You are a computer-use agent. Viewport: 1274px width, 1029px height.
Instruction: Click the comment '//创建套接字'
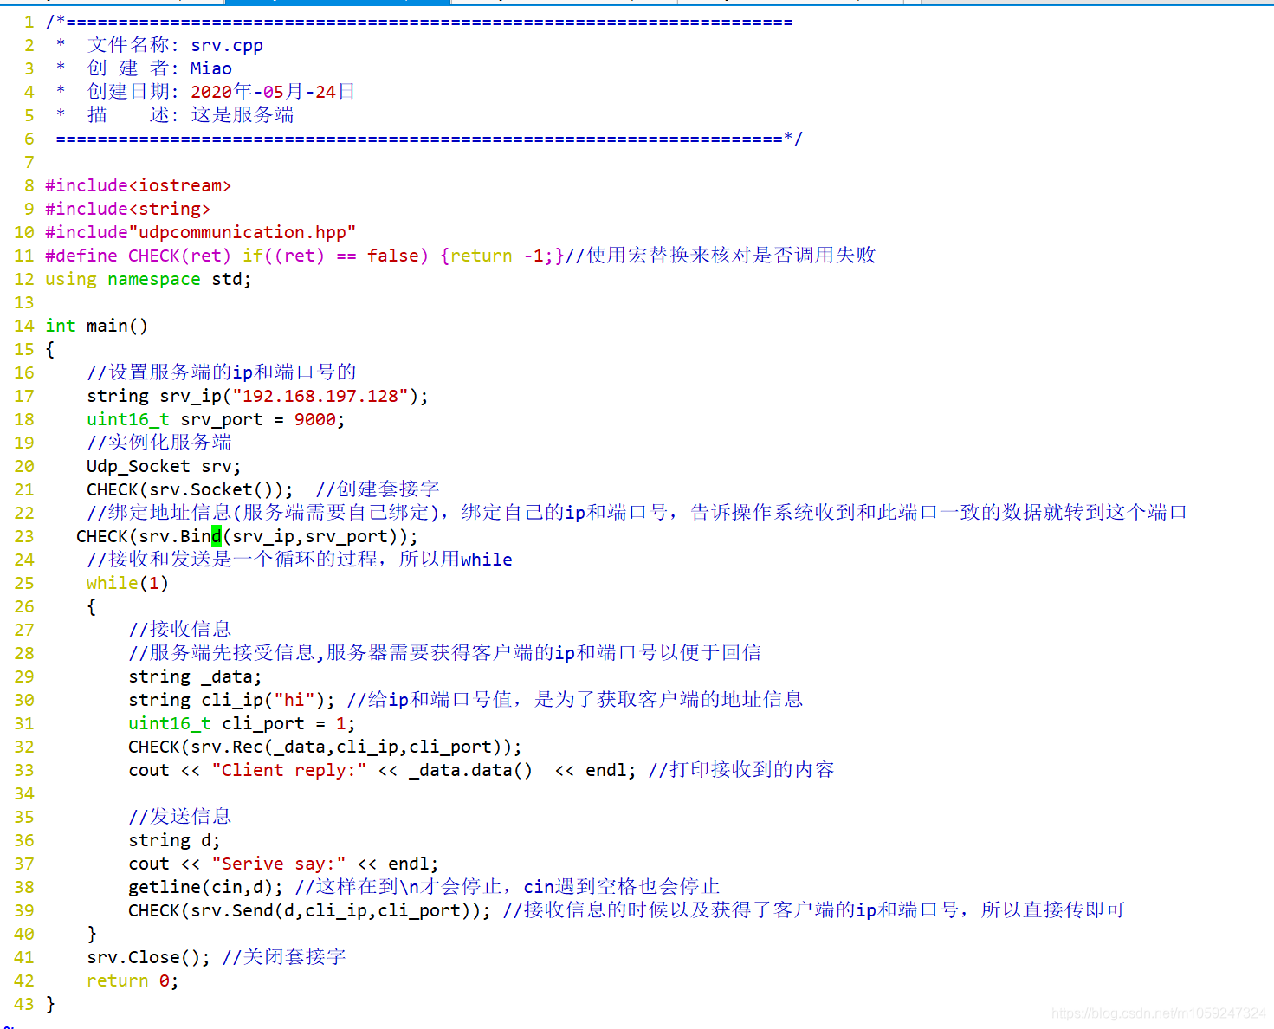[378, 489]
